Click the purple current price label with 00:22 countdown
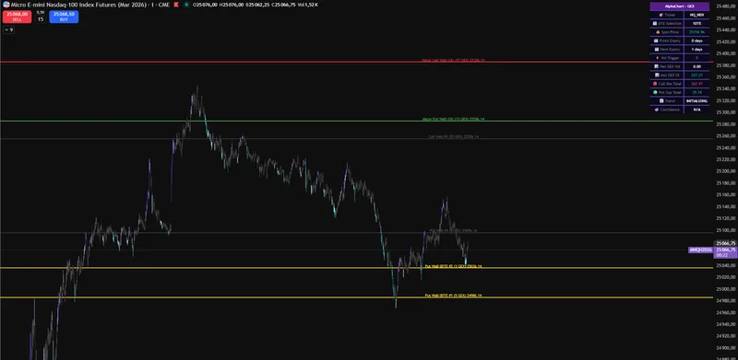The height and width of the screenshot is (360, 738). tap(726, 252)
